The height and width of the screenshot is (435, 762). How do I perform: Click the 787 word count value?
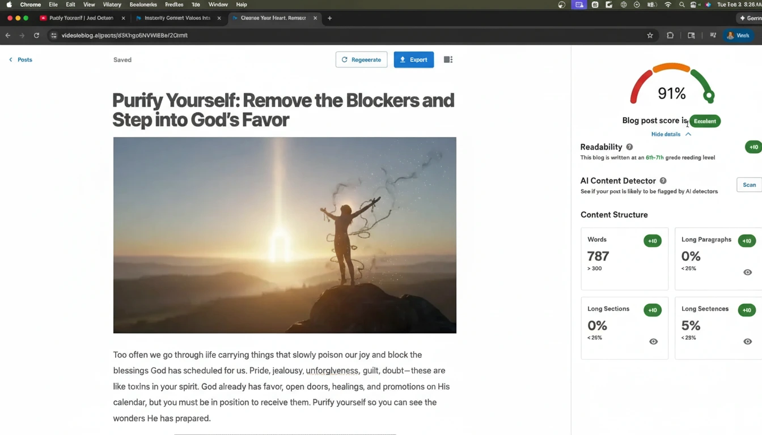(598, 256)
